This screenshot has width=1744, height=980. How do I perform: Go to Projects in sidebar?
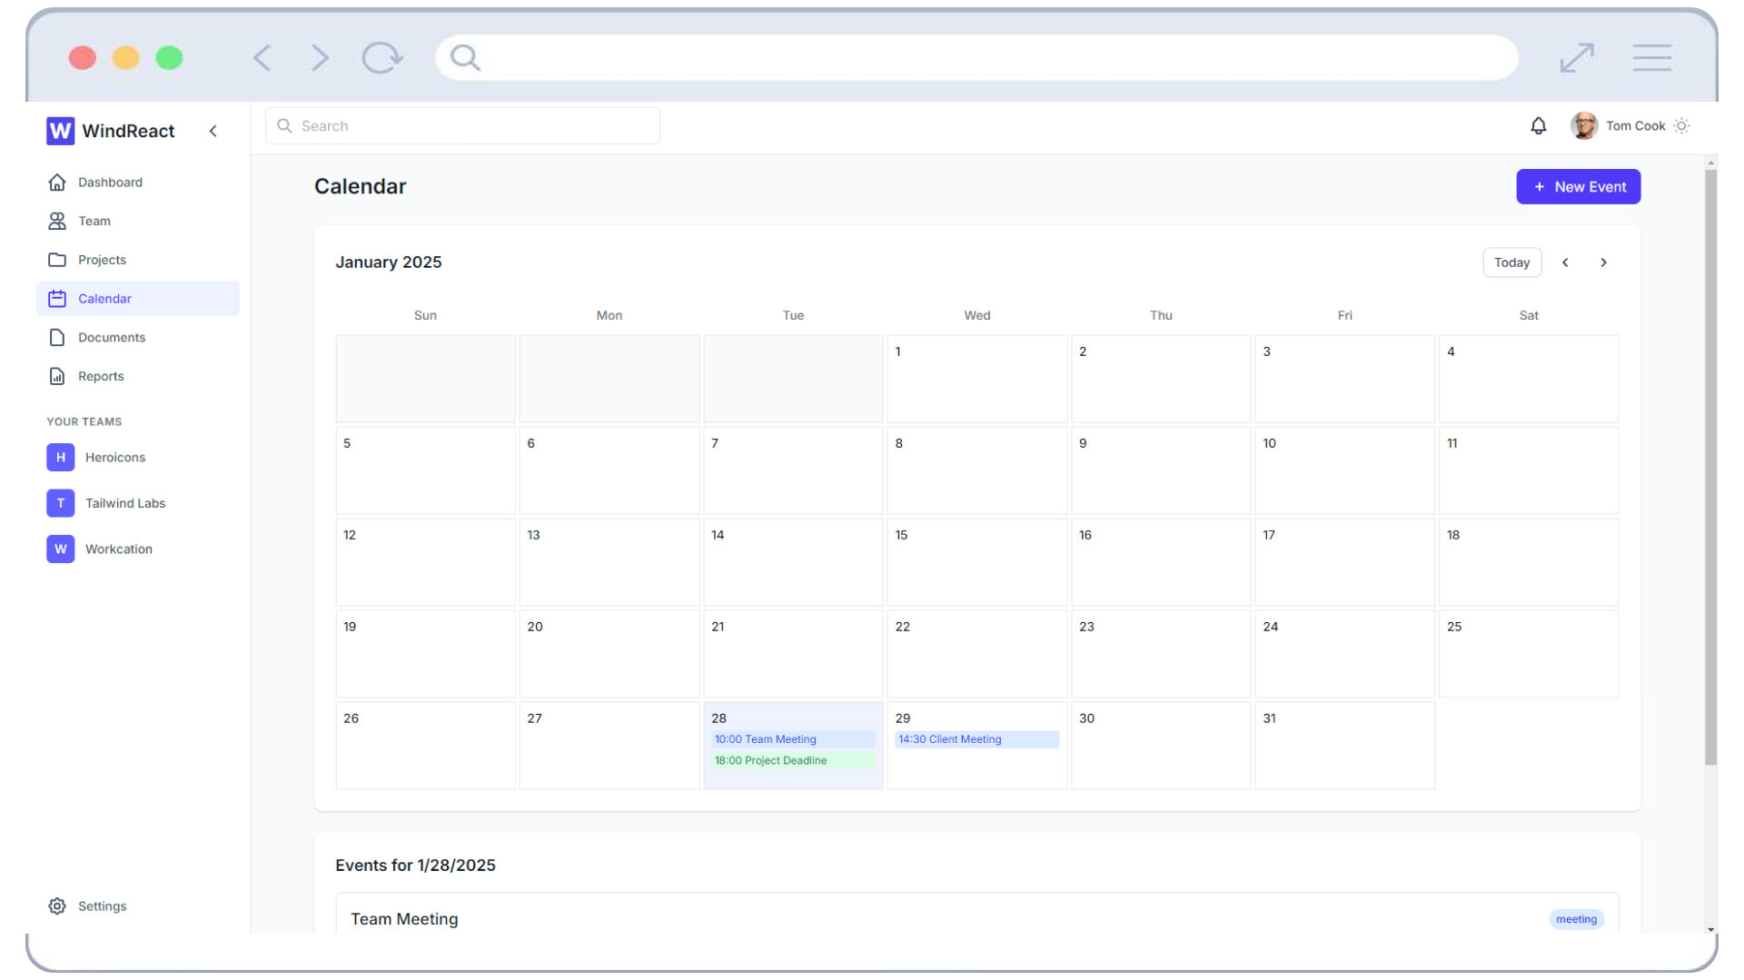pyautogui.click(x=137, y=260)
